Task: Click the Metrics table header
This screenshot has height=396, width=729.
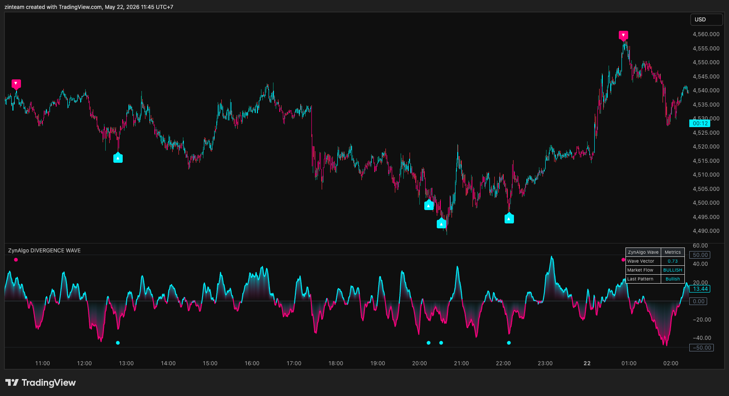Action: coord(673,252)
